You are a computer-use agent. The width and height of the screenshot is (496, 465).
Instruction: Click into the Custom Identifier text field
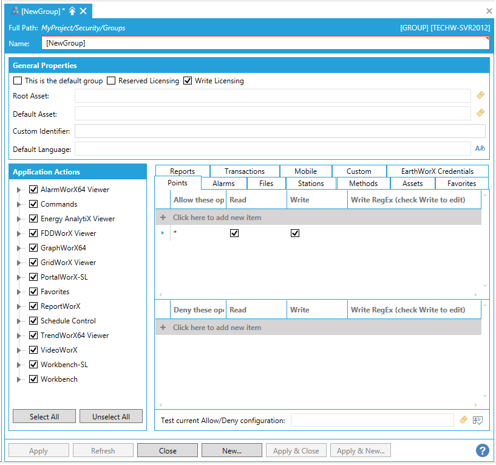(x=279, y=131)
